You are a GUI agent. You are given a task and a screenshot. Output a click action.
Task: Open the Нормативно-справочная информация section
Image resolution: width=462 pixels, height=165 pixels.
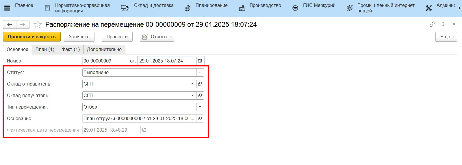click(82, 8)
